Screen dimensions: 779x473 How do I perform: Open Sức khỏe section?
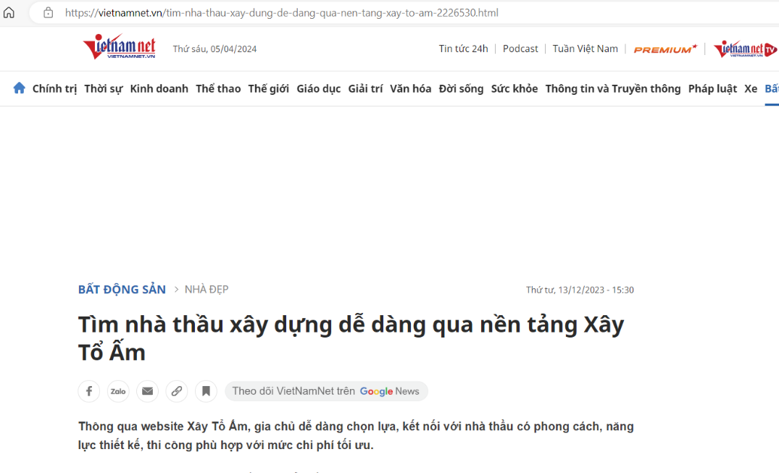(515, 88)
